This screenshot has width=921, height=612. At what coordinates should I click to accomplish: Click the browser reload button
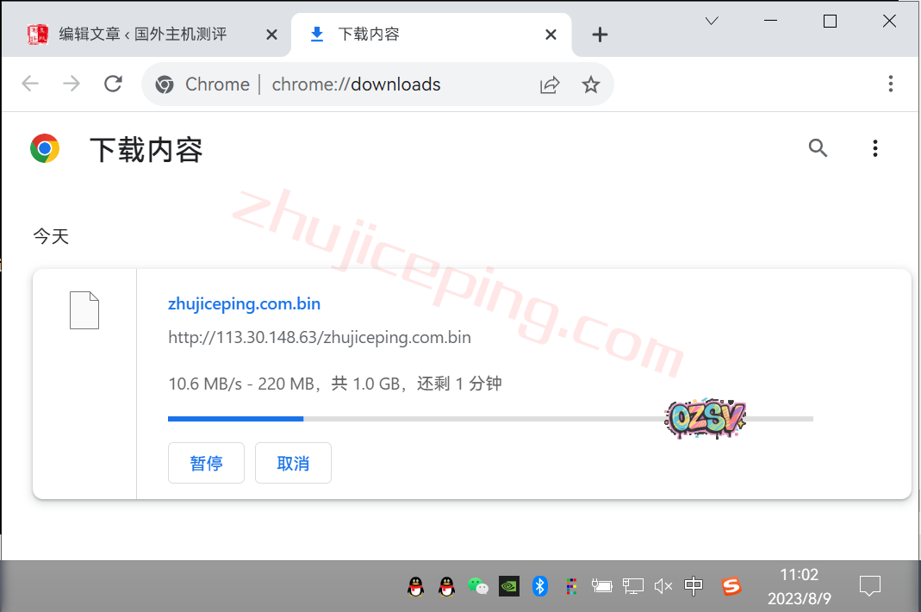113,84
